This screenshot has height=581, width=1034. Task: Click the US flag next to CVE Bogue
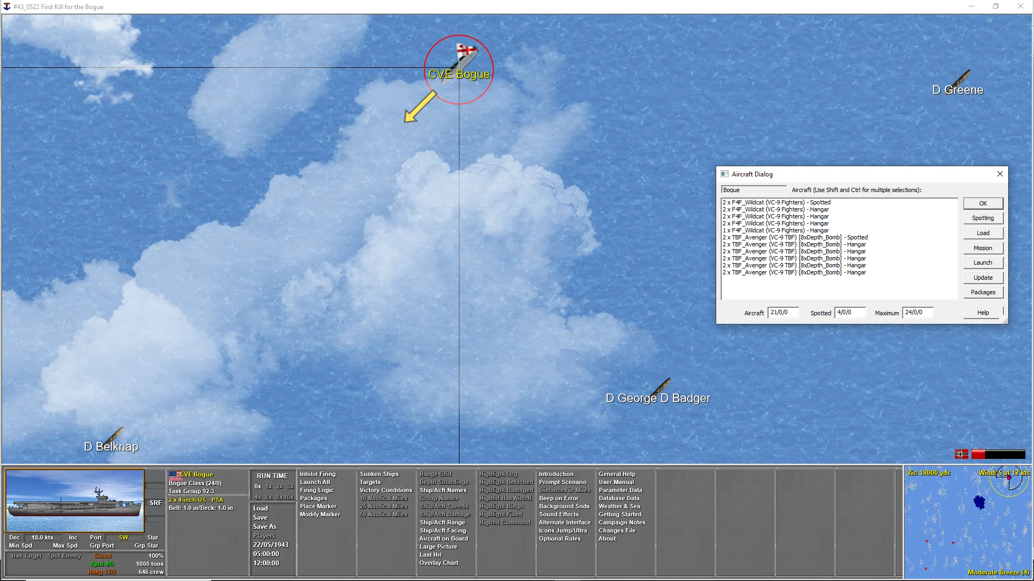pyautogui.click(x=174, y=475)
